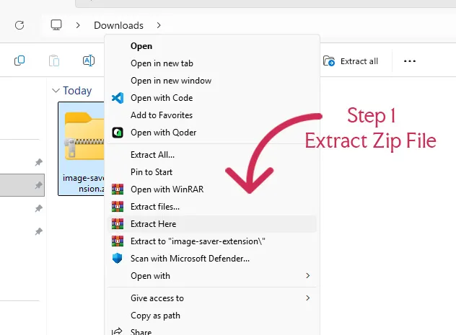The image size is (456, 335).
Task: Click the Extract all folder icon
Action: tap(329, 61)
